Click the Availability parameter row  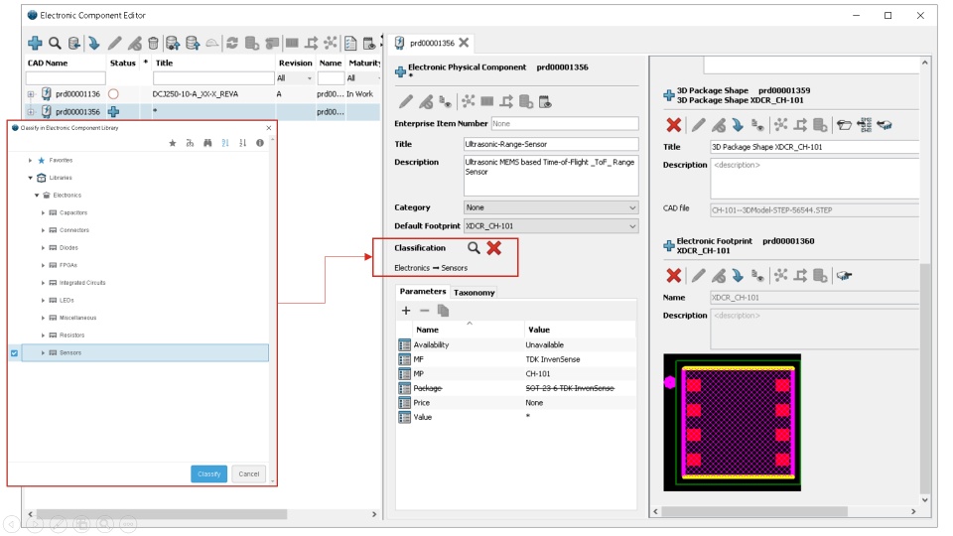[x=516, y=344]
